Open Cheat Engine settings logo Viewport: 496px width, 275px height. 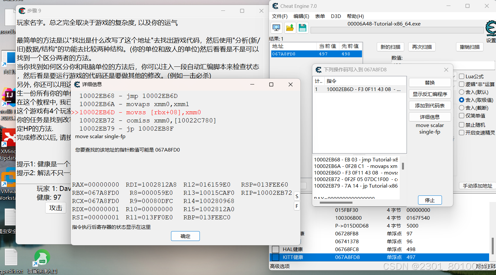(x=491, y=29)
